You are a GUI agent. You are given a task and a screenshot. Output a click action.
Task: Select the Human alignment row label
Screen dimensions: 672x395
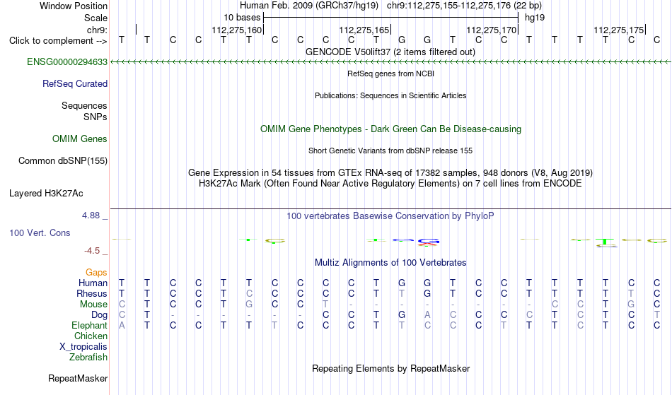[x=93, y=283]
